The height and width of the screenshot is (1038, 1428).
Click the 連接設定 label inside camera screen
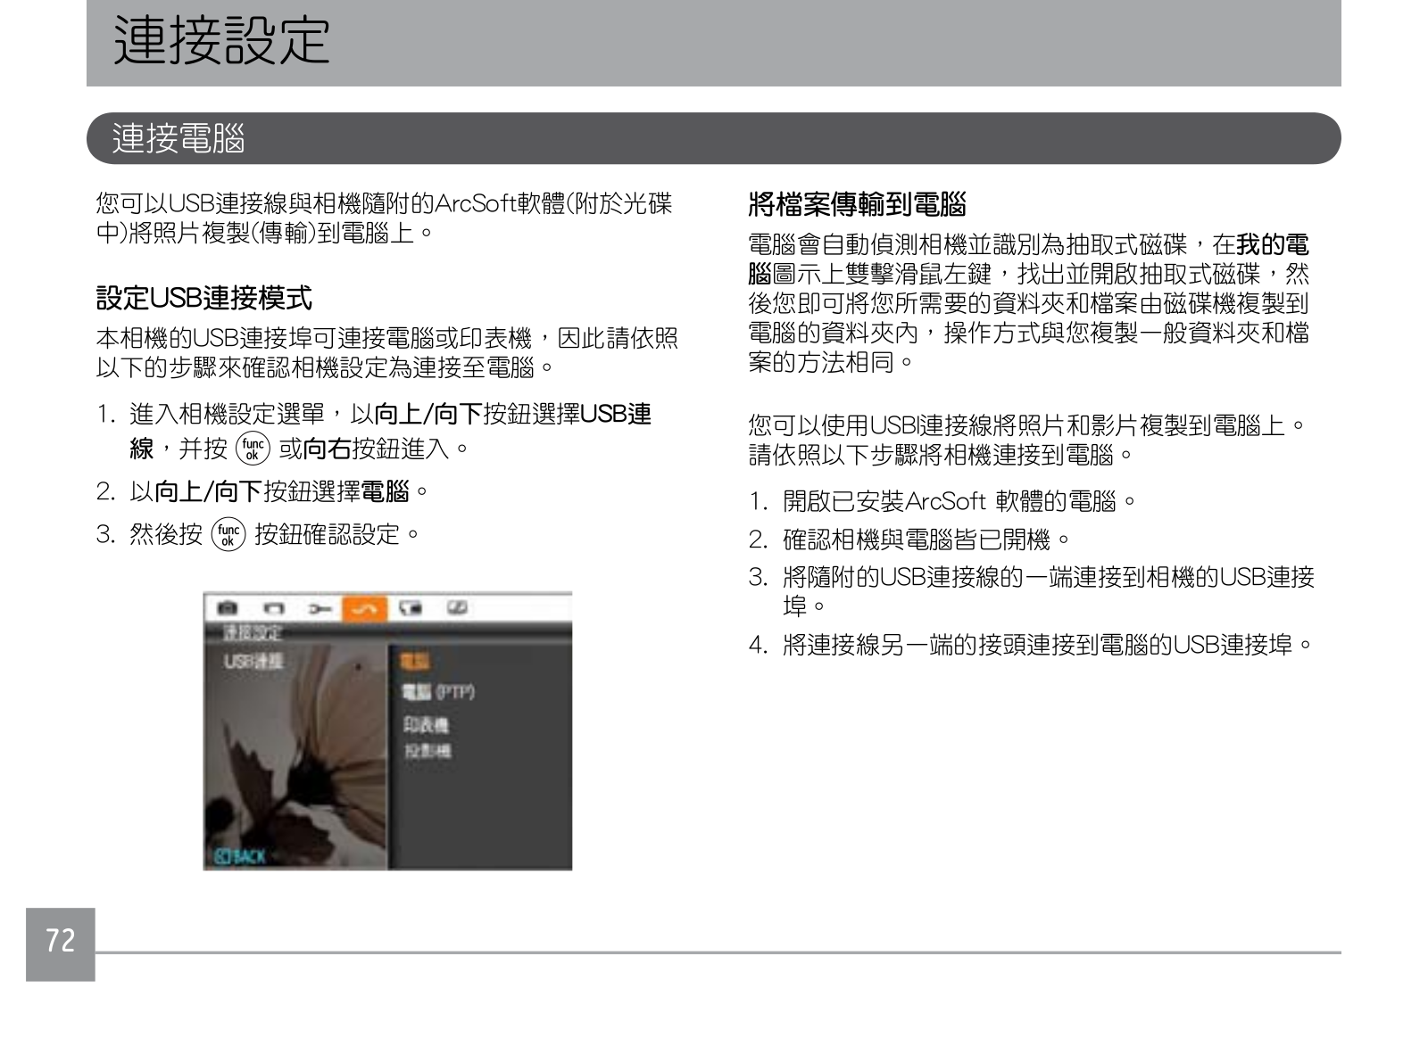(253, 632)
